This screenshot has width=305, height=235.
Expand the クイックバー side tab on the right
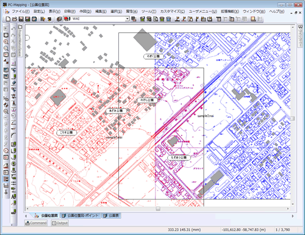click(300, 36)
